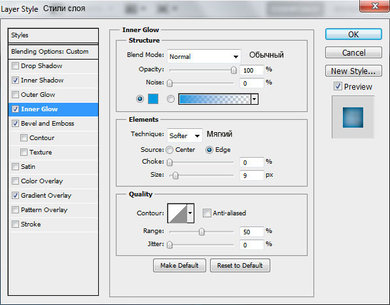
Task: Enable the Contour sub-option checkbox
Action: (x=24, y=138)
